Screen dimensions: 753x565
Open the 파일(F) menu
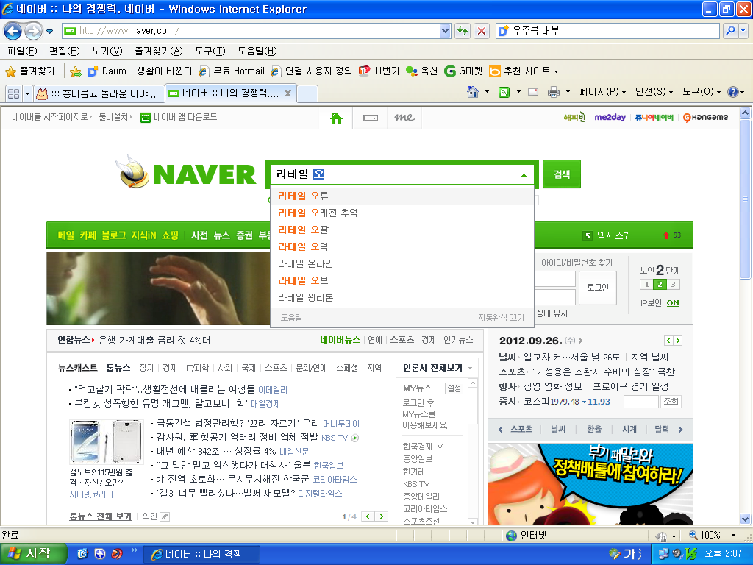click(x=22, y=51)
